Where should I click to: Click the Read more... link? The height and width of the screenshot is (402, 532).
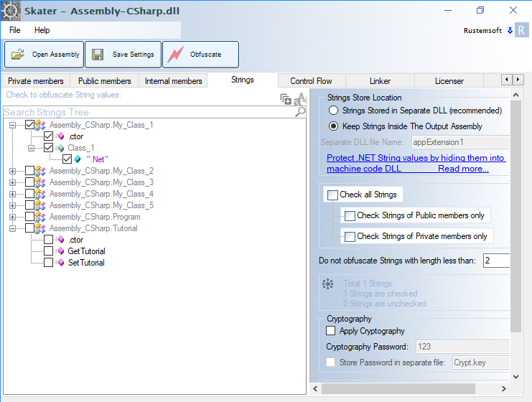pyautogui.click(x=463, y=169)
